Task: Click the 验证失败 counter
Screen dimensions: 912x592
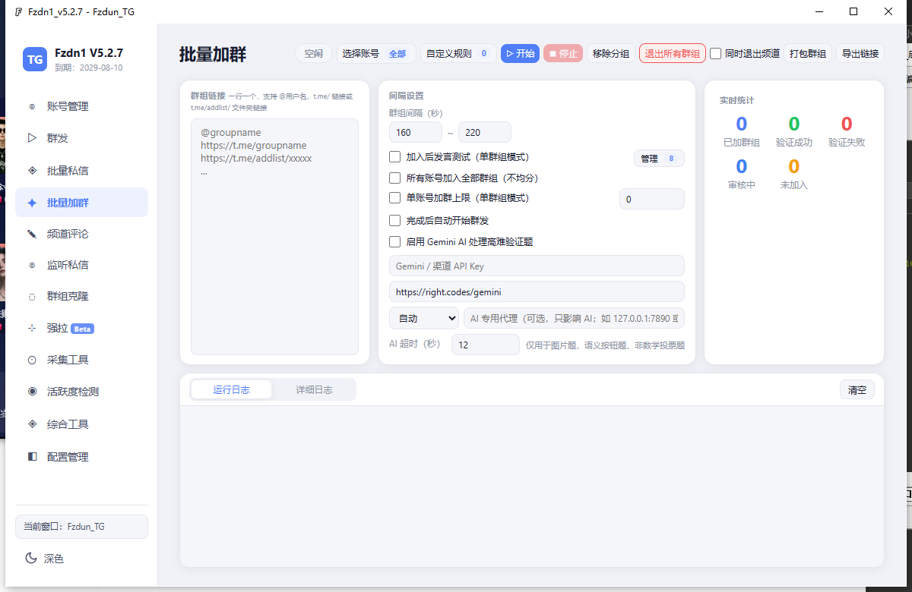Action: (x=847, y=131)
